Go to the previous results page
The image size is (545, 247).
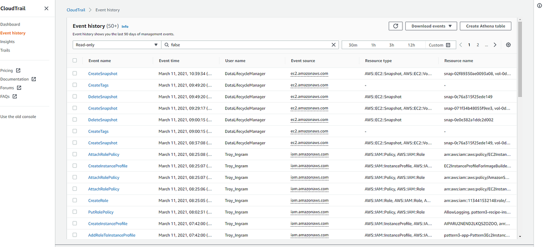pos(460,45)
